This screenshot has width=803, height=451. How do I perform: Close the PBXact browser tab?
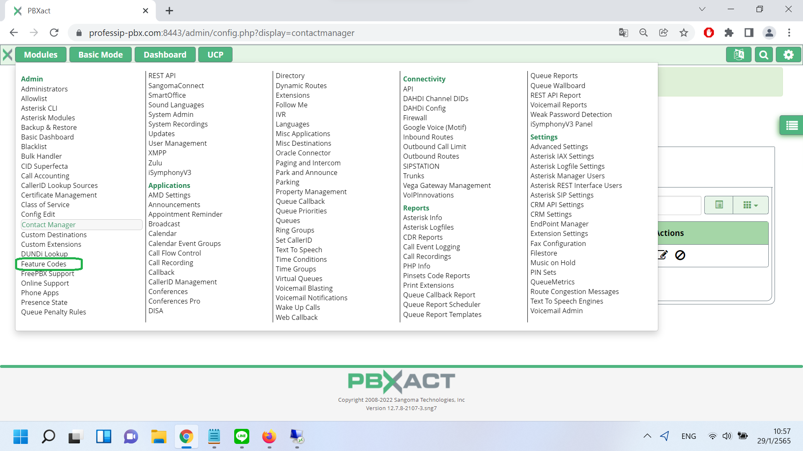click(x=145, y=11)
